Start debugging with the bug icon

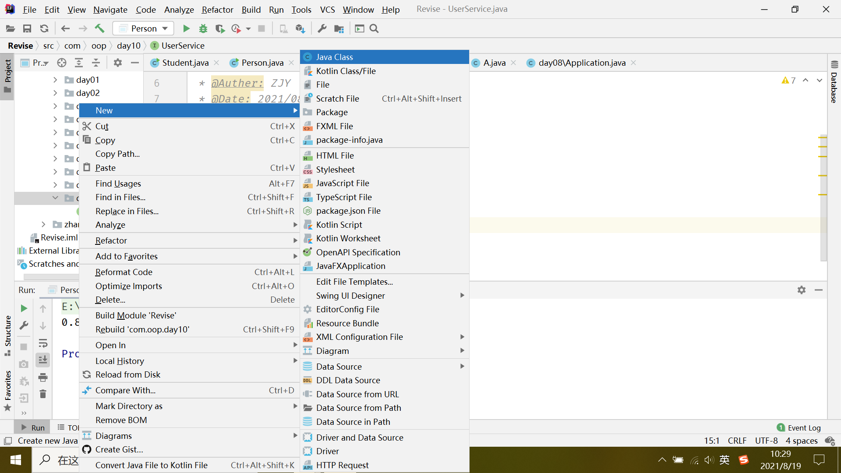click(203, 28)
